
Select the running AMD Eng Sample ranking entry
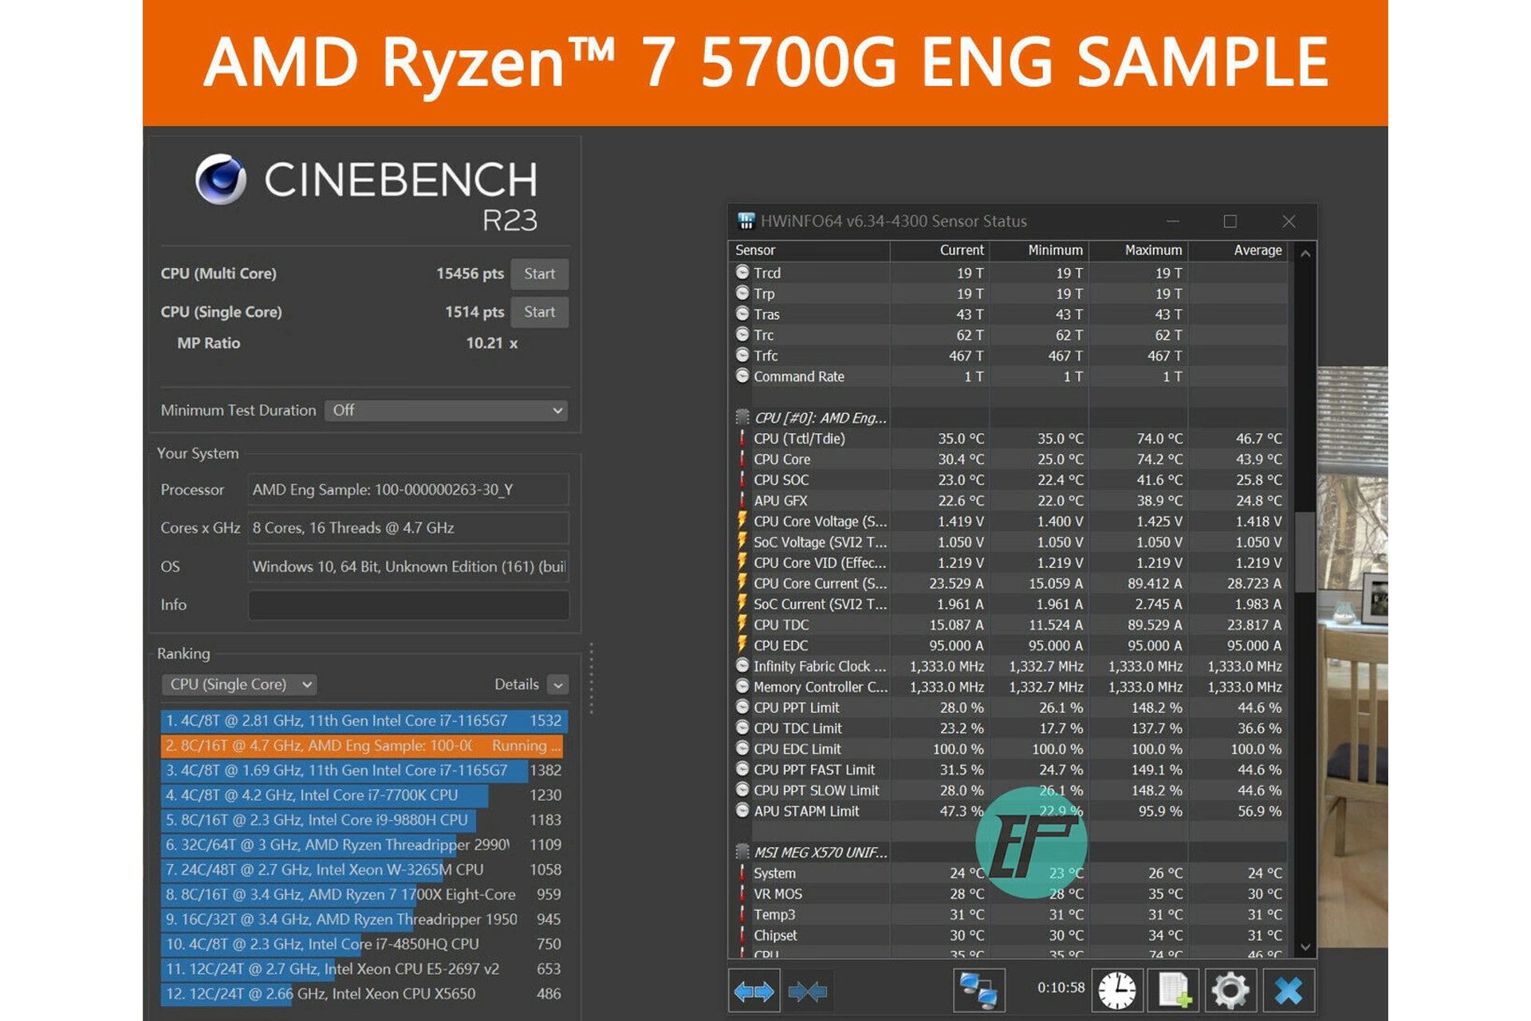(x=362, y=746)
